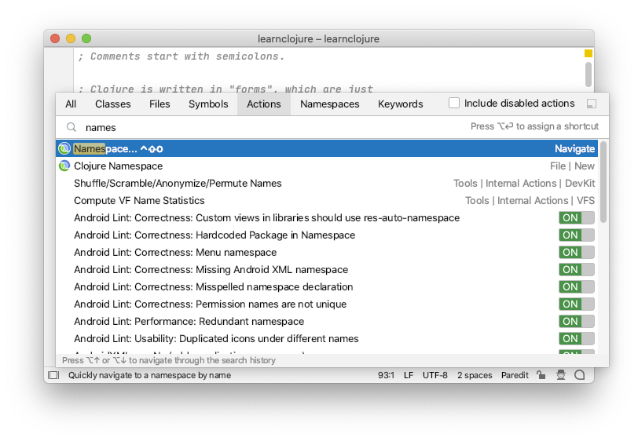Select Duplicated icons under different names row
638x441 pixels.
coord(327,338)
